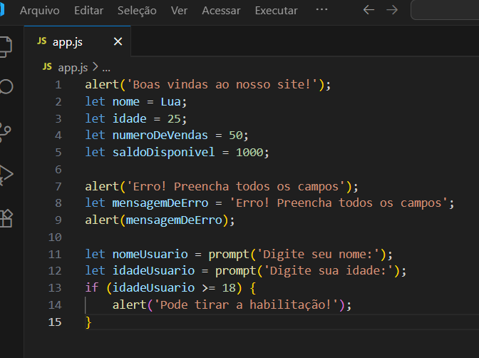Screen dimensions: 479x358
Task: Click line number 1 in gutter
Action: (58, 85)
